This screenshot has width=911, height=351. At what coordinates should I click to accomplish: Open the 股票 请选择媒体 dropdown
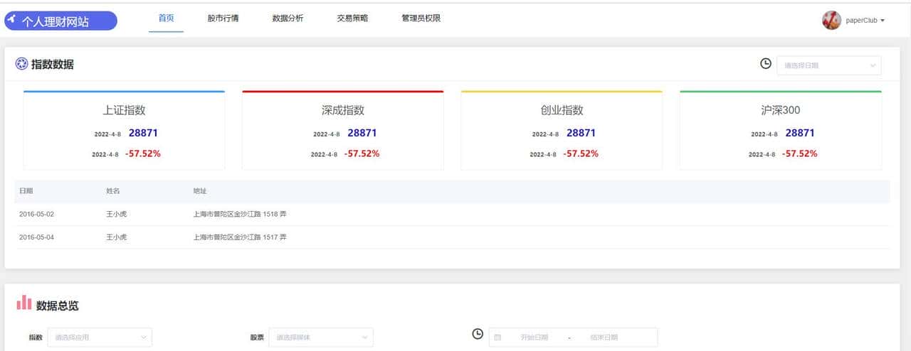point(320,337)
